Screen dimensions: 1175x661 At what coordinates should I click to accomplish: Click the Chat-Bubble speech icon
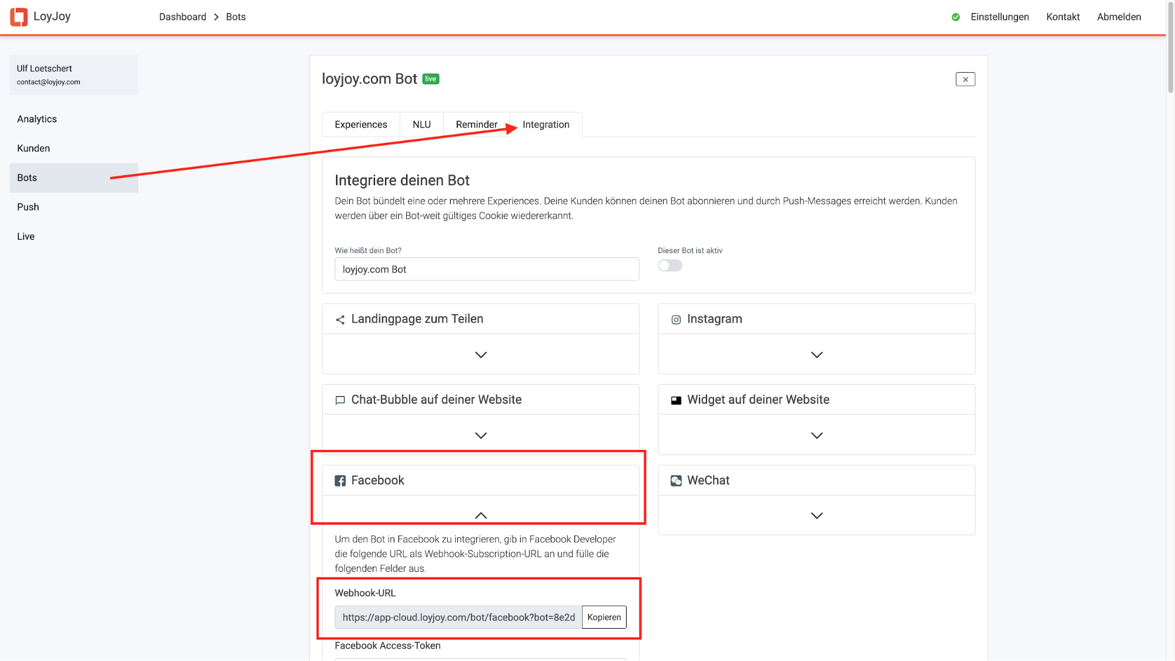pyautogui.click(x=340, y=400)
